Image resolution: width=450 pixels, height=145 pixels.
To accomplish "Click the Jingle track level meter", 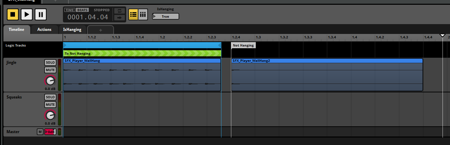I will pos(60,75).
